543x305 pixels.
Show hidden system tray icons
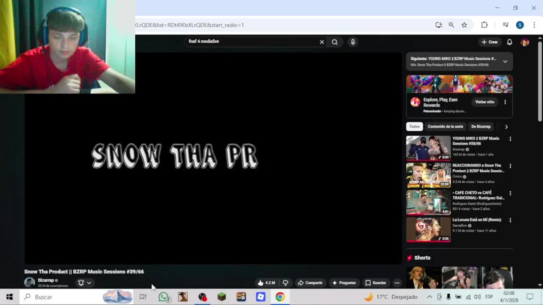[x=429, y=297]
